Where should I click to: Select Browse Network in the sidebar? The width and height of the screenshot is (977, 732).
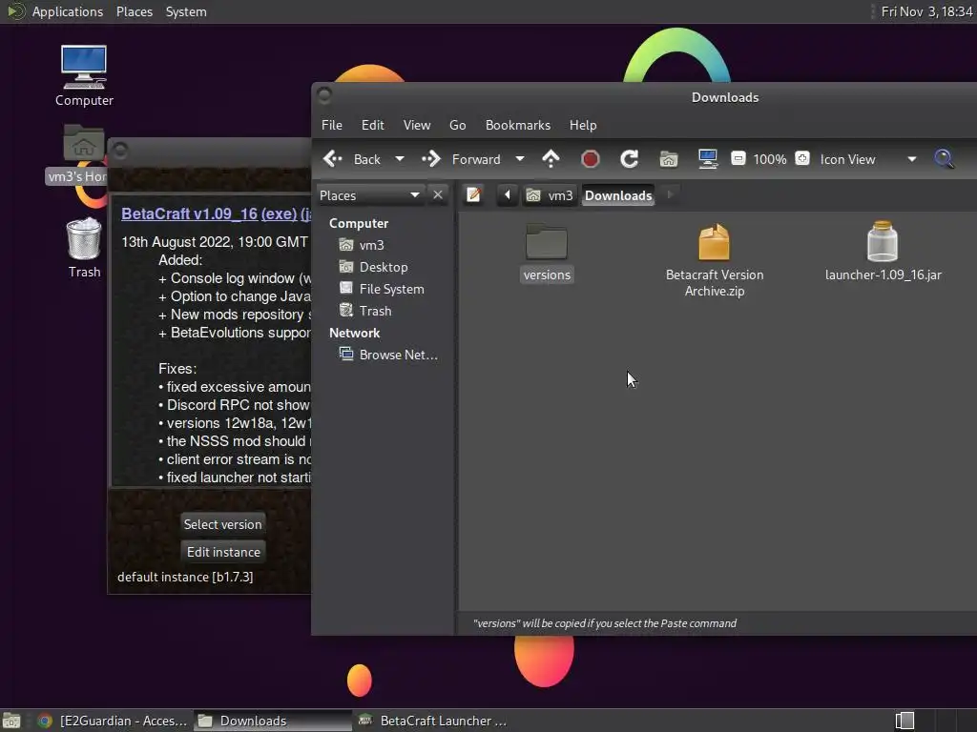click(398, 355)
